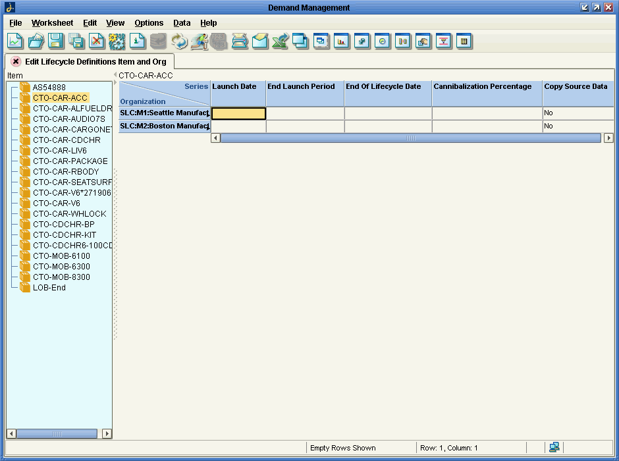
Task: Click the Item tree scrollbar right arrow
Action: tap(107, 434)
